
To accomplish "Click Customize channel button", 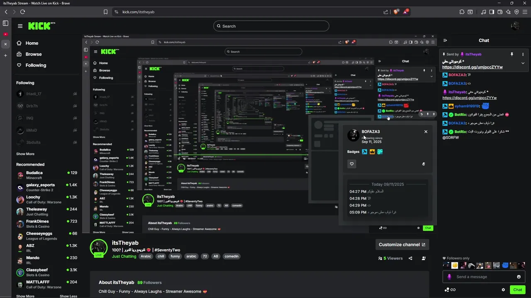I will tap(402, 245).
